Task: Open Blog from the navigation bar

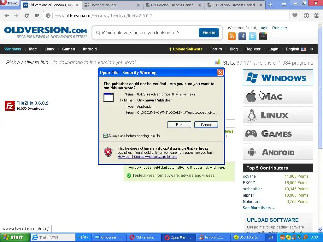Action: 234,49
